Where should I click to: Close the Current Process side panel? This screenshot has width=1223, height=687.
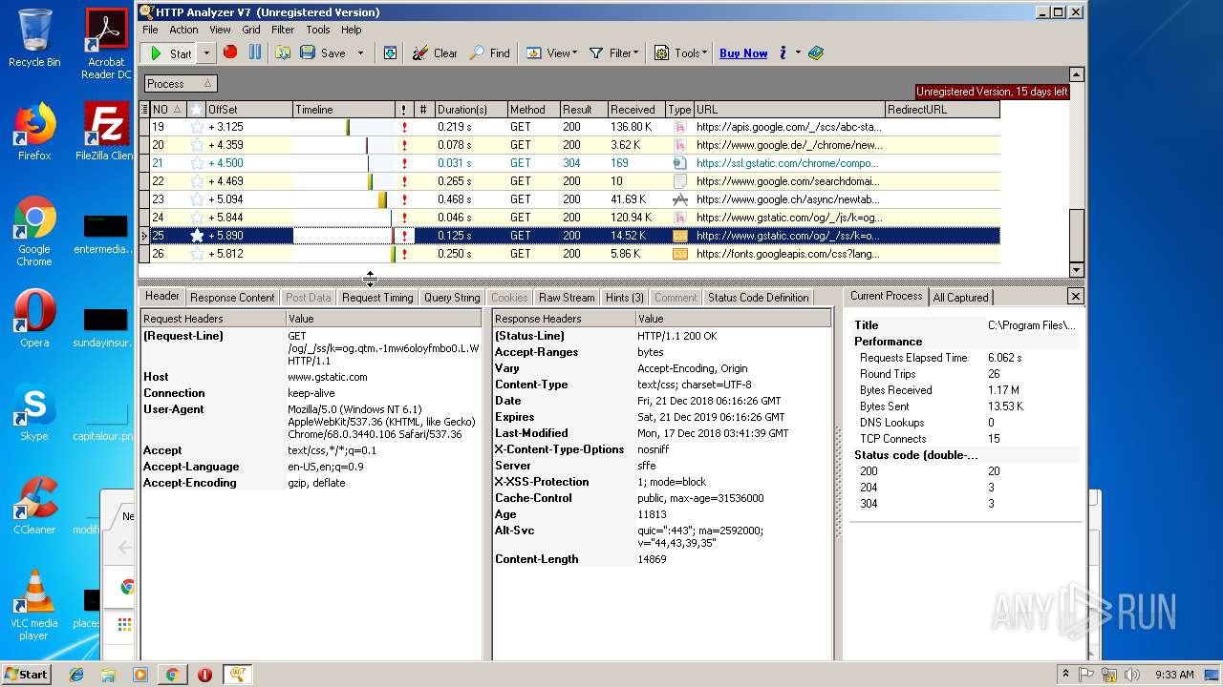click(1075, 297)
